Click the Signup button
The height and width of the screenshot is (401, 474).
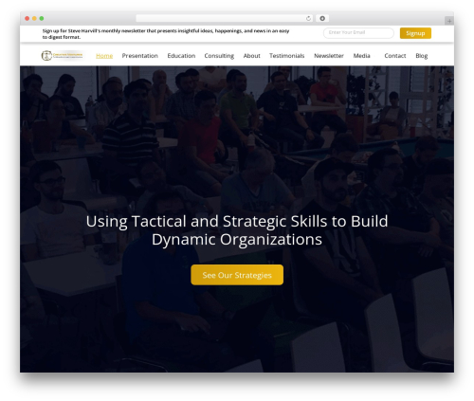(x=415, y=33)
